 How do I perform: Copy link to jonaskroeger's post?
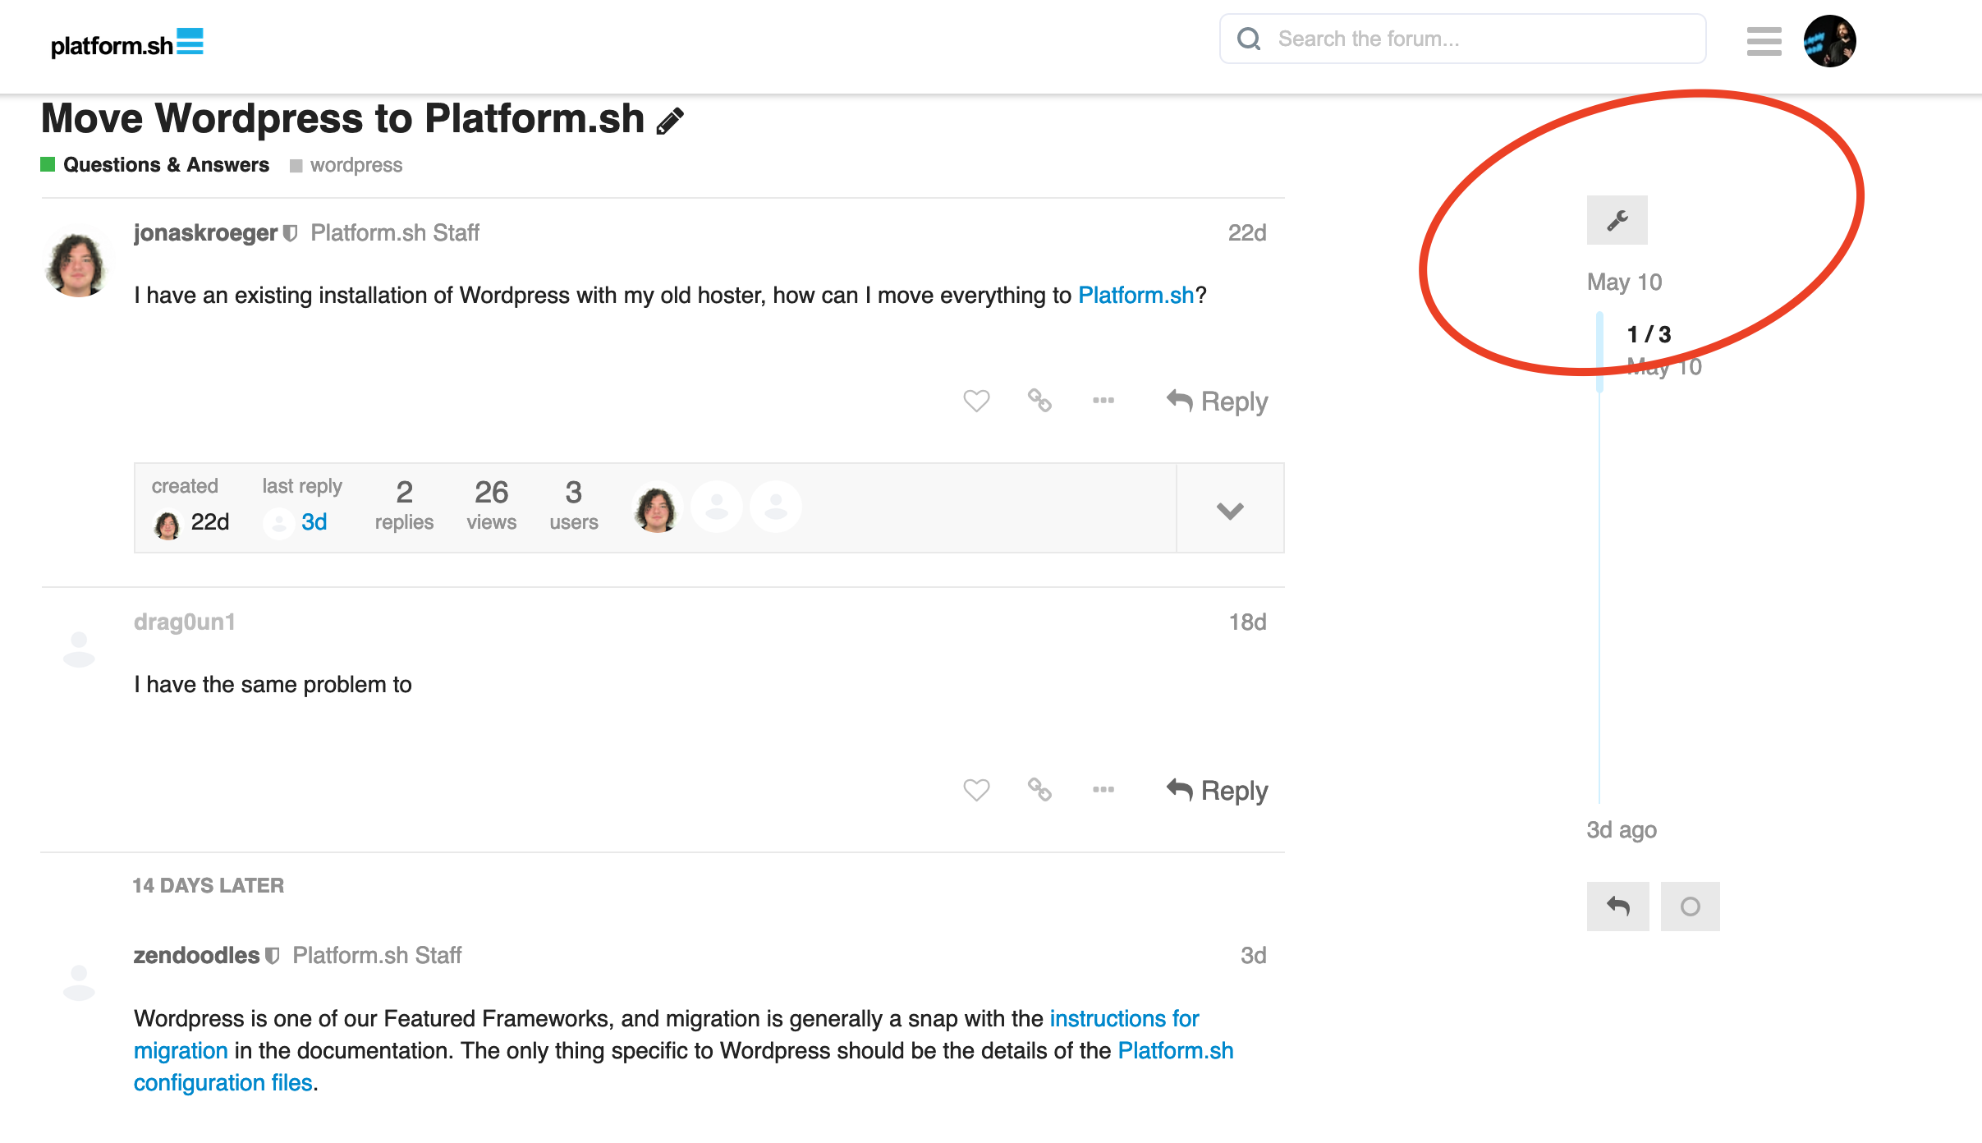tap(1039, 401)
